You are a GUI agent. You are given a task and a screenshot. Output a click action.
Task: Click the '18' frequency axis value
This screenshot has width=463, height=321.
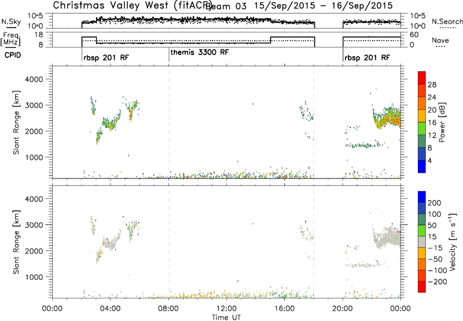point(39,35)
